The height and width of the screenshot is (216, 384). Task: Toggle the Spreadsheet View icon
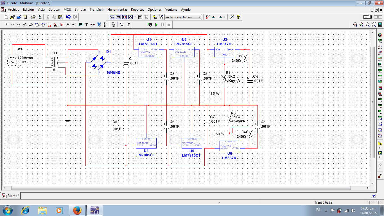coord(118,17)
